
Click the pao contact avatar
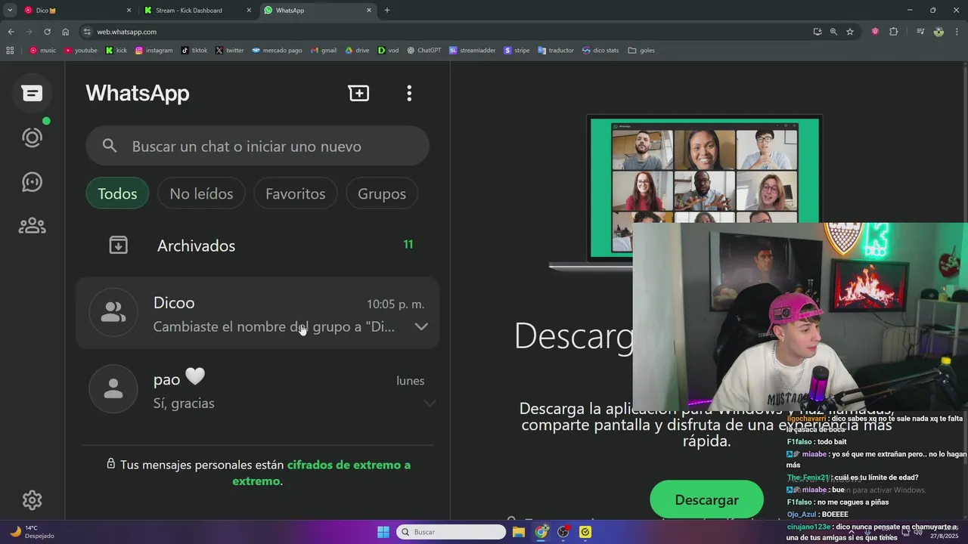click(x=113, y=389)
